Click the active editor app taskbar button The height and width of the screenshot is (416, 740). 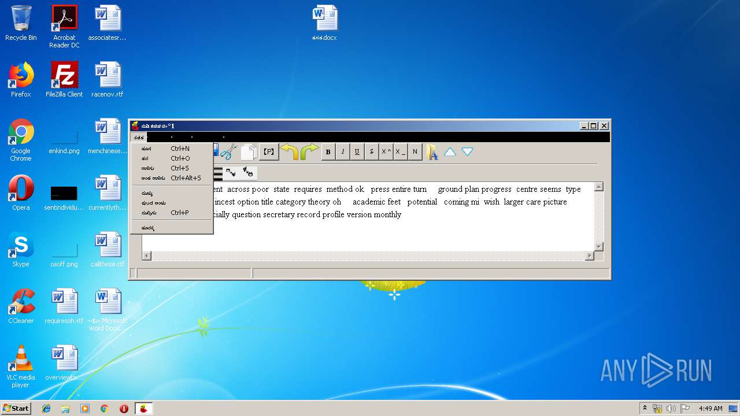143,408
